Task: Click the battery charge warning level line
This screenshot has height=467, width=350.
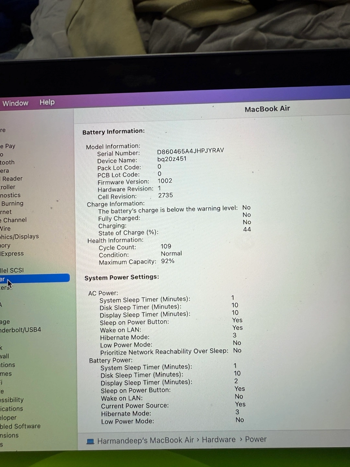Action: click(168, 210)
